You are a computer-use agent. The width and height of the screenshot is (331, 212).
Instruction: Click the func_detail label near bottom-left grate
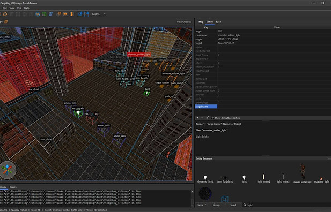[x=46, y=139]
